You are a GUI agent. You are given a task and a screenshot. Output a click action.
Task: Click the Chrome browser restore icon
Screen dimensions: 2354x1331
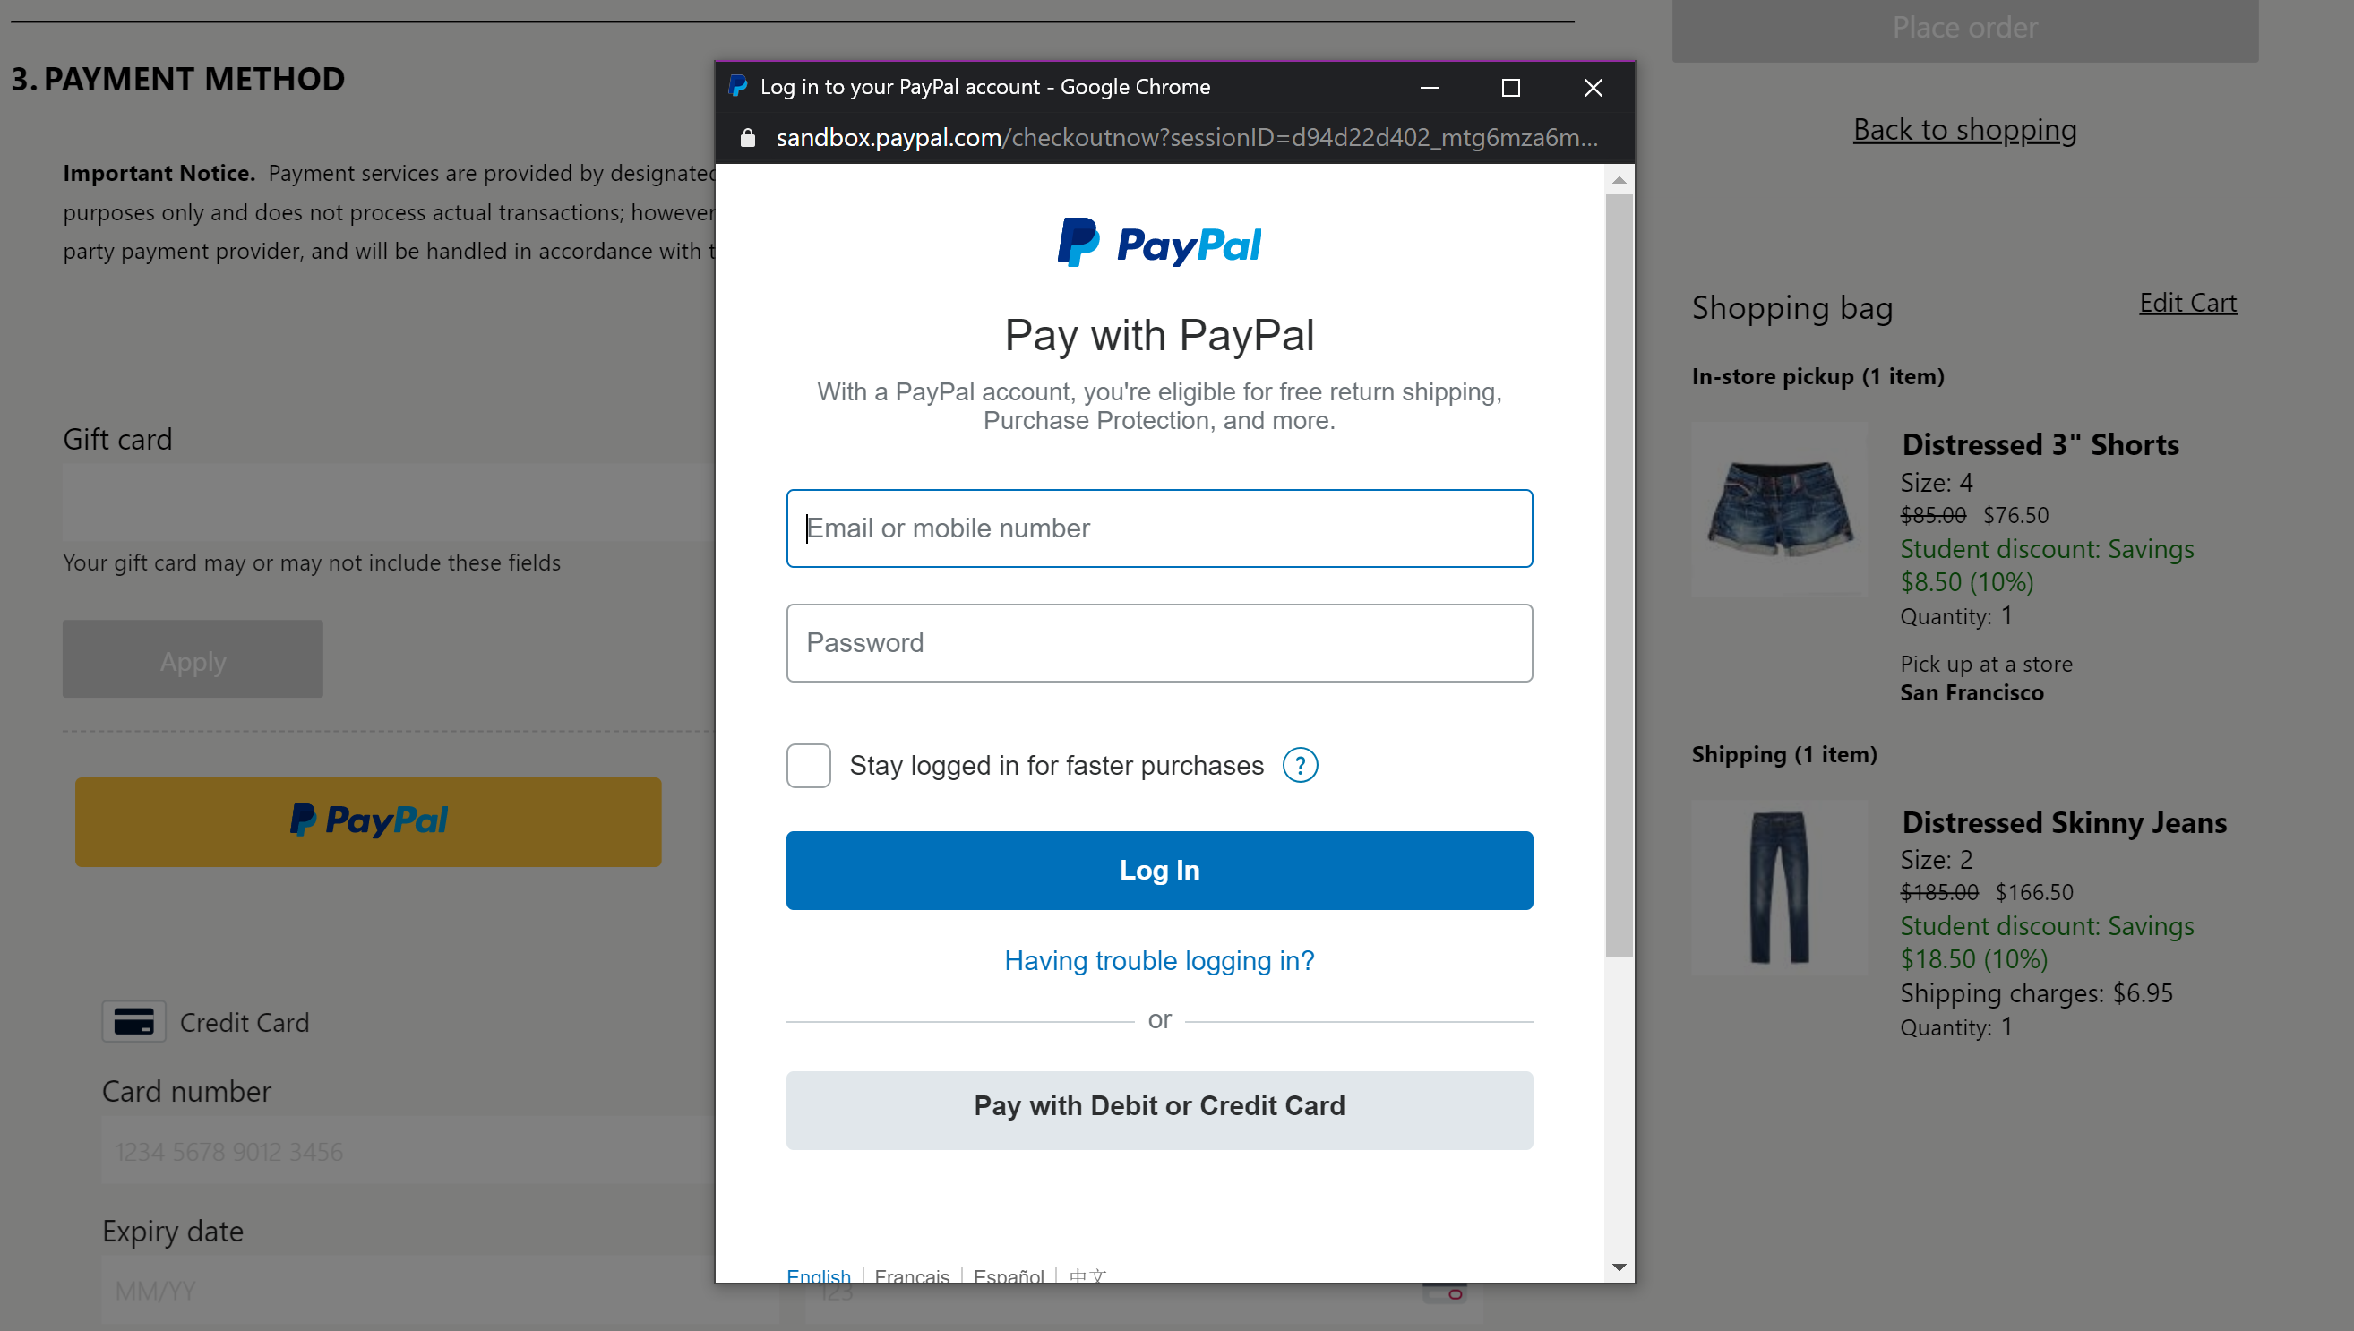1510,86
